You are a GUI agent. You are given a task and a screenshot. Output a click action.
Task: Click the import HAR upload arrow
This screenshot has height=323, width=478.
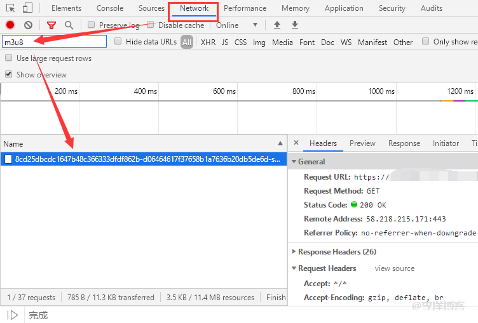[277, 25]
